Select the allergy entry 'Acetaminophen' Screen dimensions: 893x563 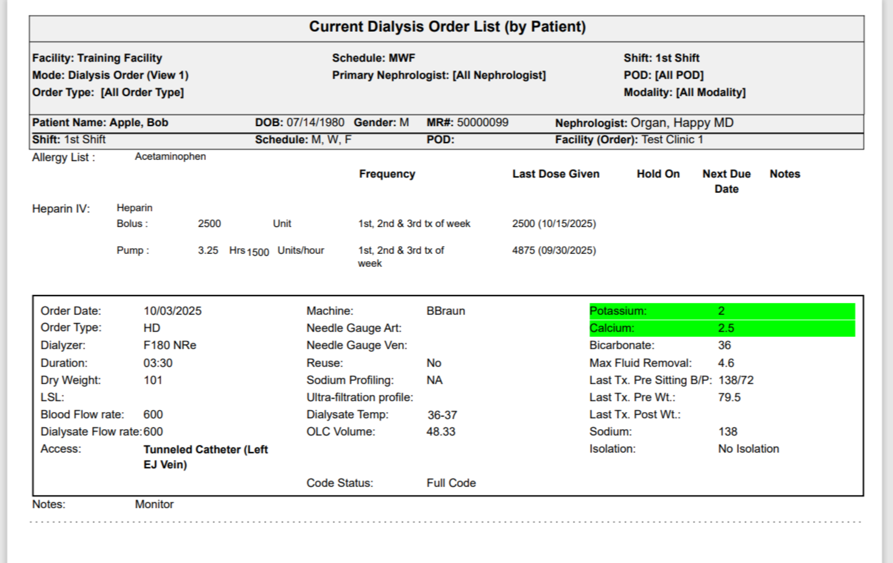170,157
